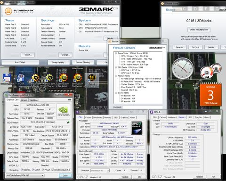Switch to the Sensors tab in GPU-Z
This screenshot has width=226, height=181.
[24, 100]
